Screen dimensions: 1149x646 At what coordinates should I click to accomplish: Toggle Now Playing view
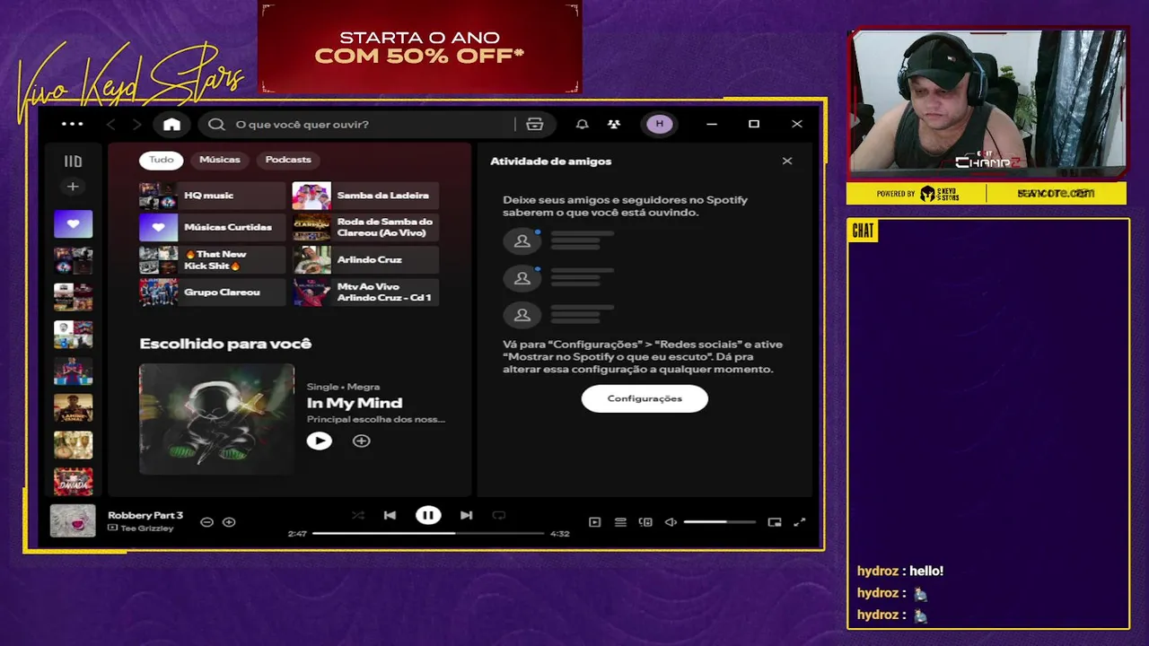click(594, 522)
